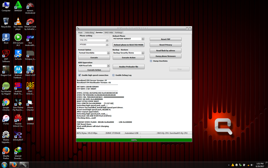Image resolution: width=268 pixels, height=168 pixels.
Task: Launch Android Fastboot shortcut
Action: [18, 72]
